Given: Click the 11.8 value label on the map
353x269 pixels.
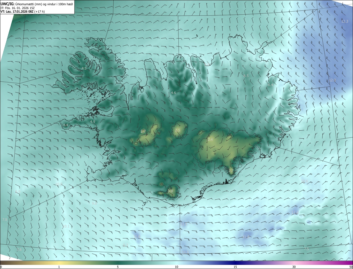Looking at the screenshot, I should pyautogui.click(x=245, y=237).
